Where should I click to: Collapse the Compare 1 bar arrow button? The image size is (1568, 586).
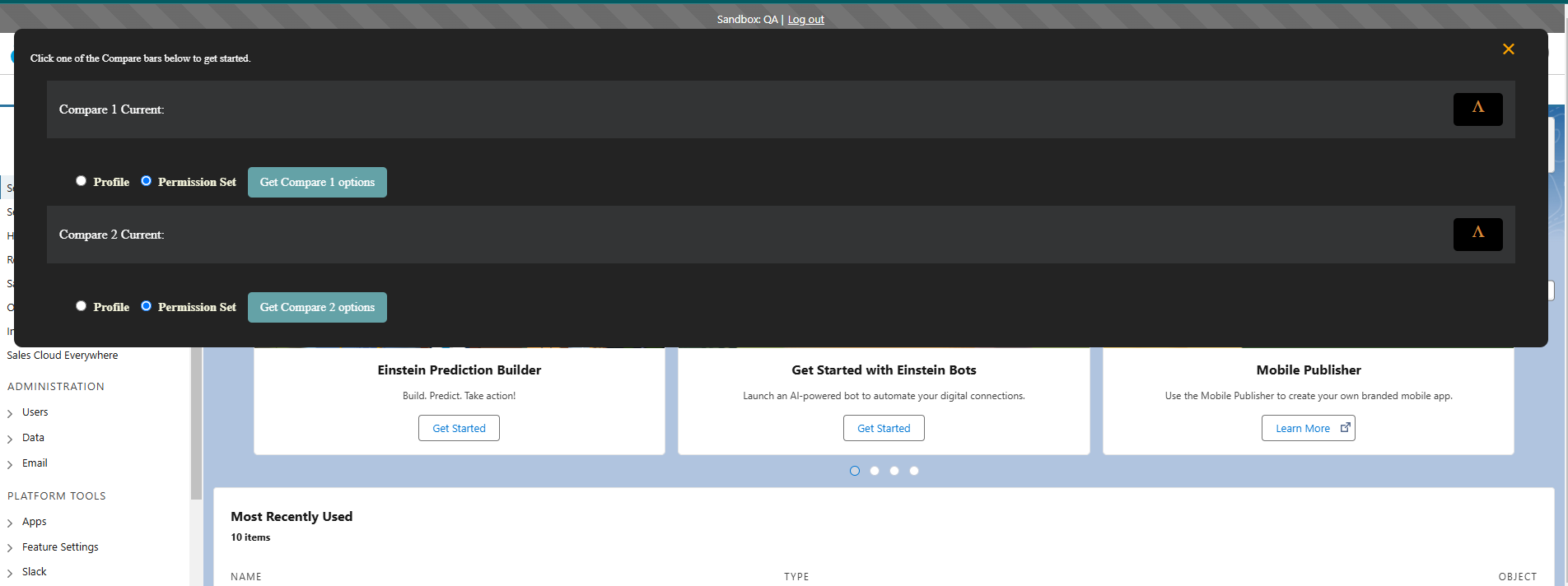click(1477, 109)
